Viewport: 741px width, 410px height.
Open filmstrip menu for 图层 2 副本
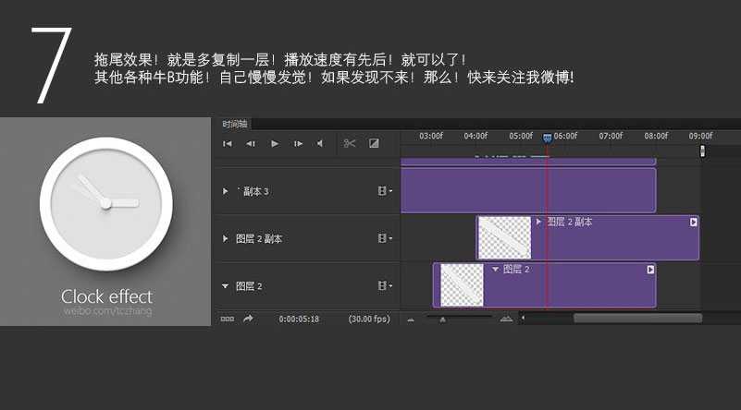tap(384, 238)
